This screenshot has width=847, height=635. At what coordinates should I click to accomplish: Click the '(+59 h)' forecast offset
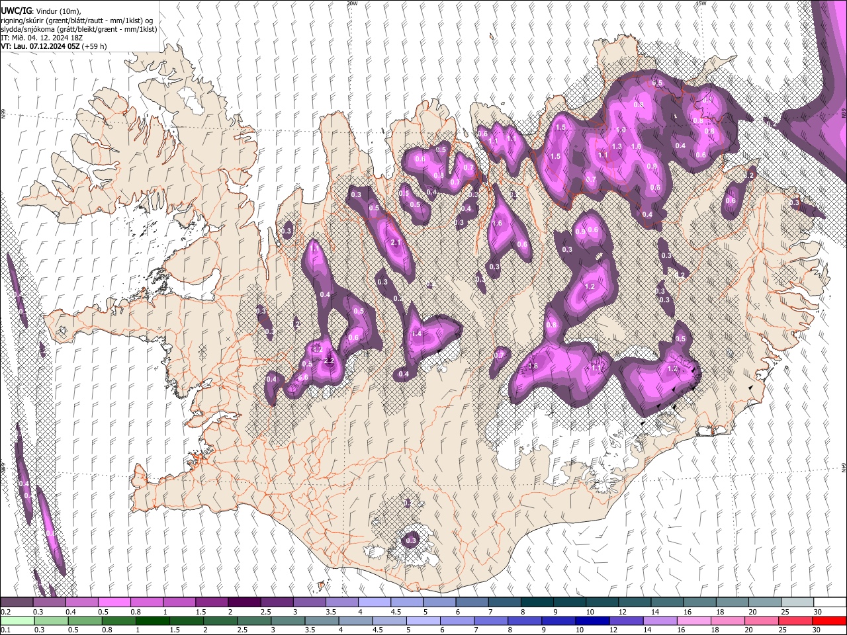coord(95,46)
